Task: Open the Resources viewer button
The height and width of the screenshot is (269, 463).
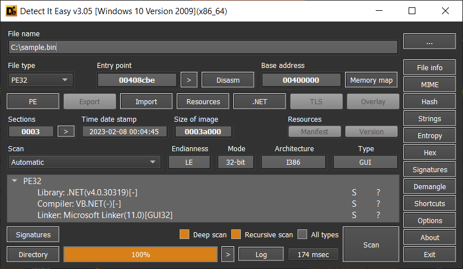Action: pyautogui.click(x=203, y=102)
